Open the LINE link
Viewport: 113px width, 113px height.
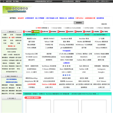coord(84,72)
